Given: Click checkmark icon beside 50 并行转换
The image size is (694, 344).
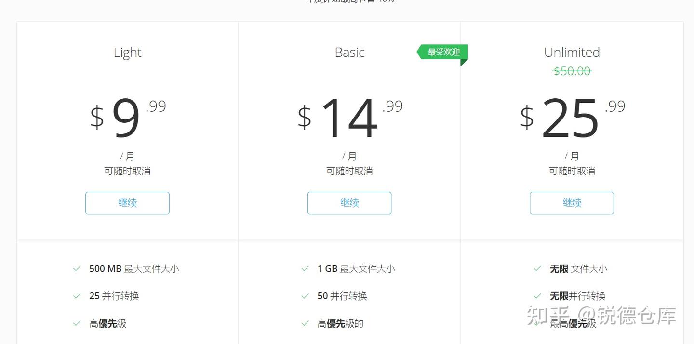Looking at the screenshot, I should coord(305,296).
